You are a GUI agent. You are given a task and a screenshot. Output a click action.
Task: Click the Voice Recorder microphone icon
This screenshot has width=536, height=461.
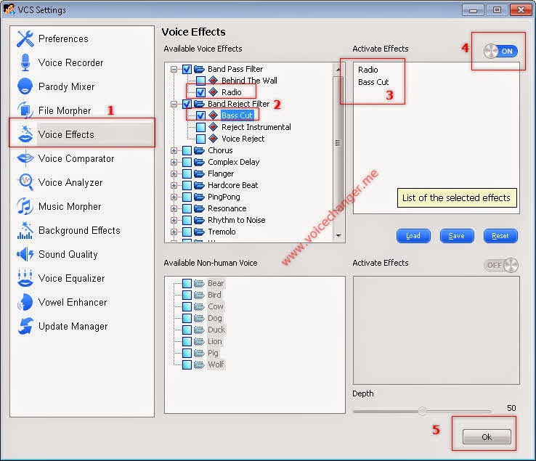click(x=25, y=62)
